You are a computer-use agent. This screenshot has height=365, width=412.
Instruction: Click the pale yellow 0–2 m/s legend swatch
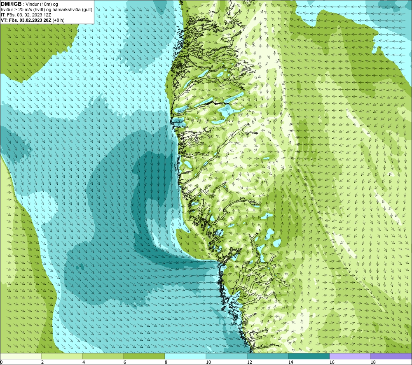tap(21, 356)
